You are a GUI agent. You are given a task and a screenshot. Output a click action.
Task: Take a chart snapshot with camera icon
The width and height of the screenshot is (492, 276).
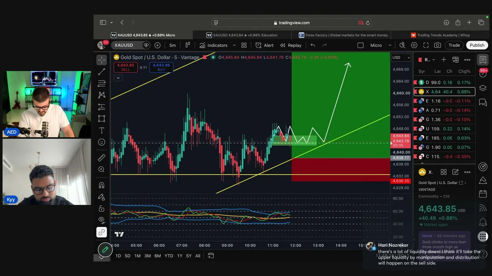[437, 45]
